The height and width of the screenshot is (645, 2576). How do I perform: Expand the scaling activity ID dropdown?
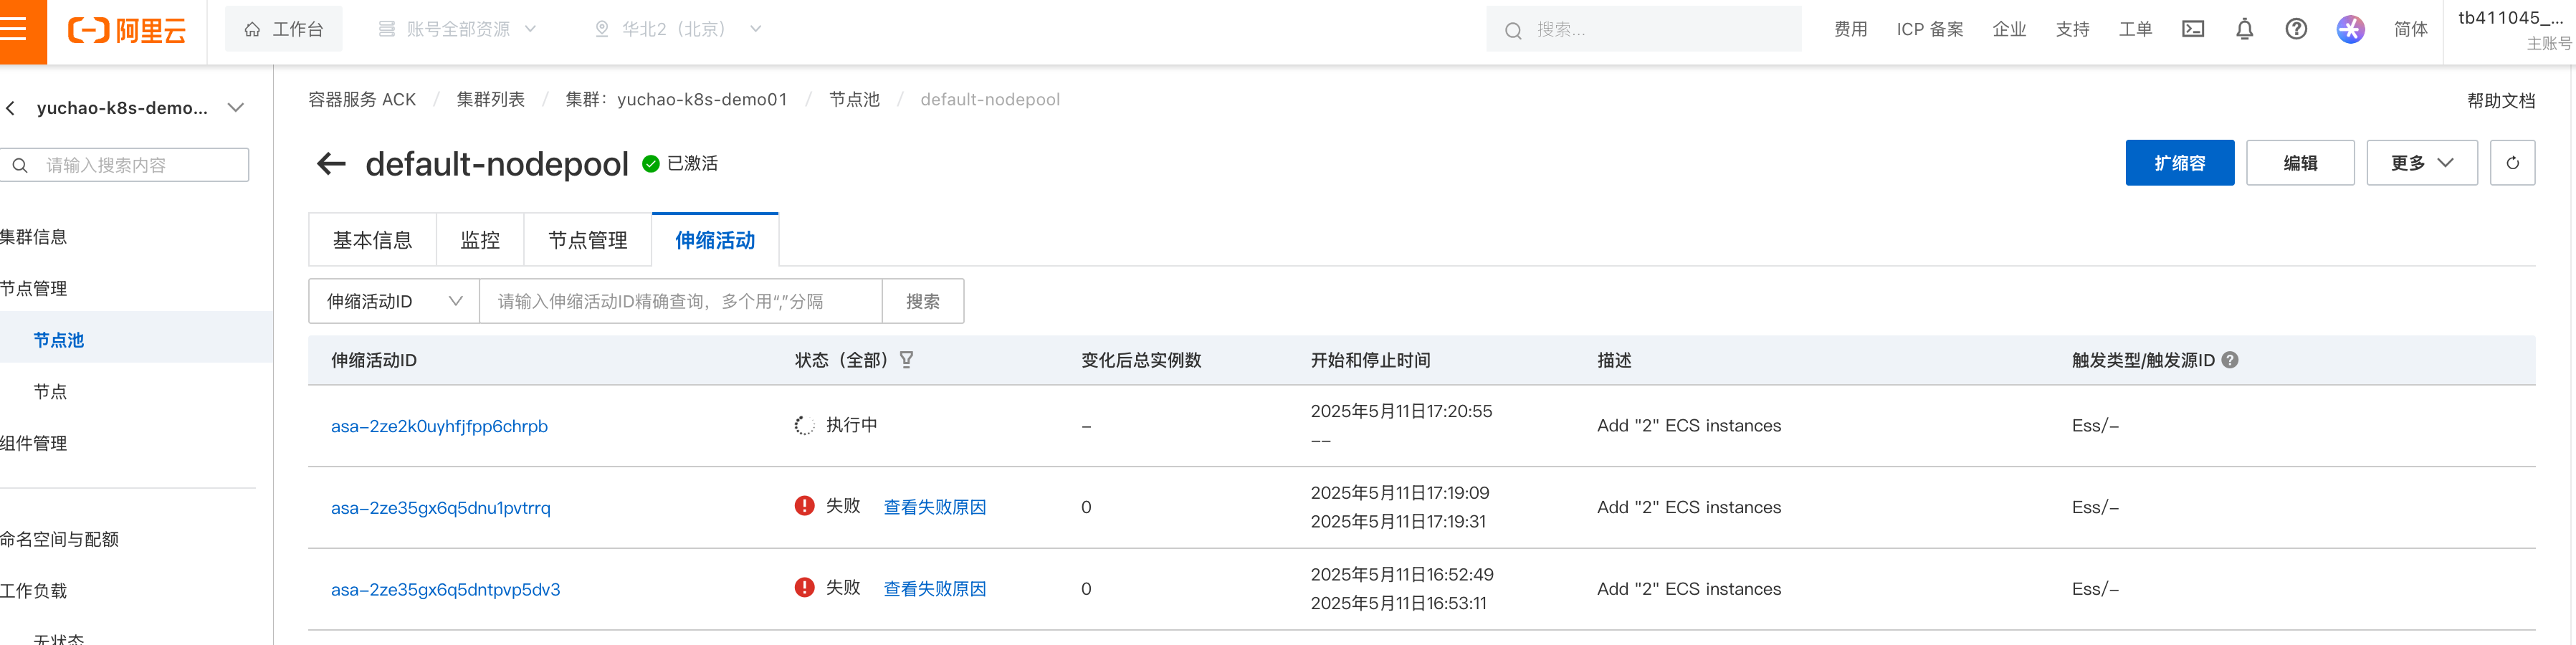pos(394,301)
